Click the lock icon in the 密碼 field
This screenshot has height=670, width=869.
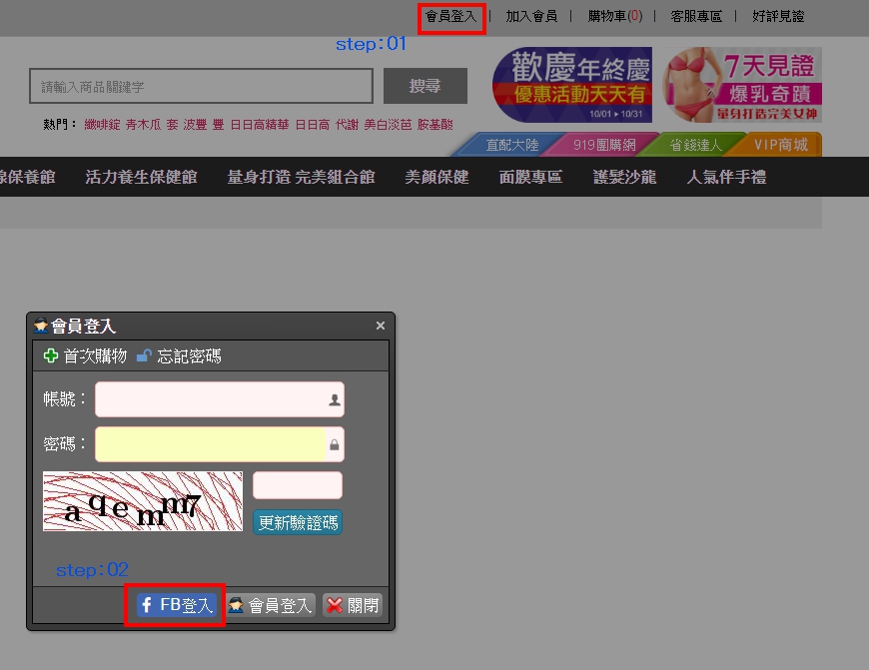pos(335,444)
